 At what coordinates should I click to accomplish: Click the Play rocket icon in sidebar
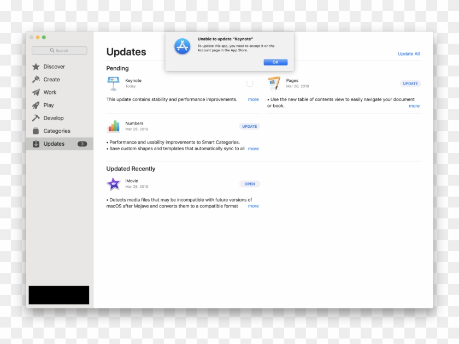pyautogui.click(x=36, y=105)
